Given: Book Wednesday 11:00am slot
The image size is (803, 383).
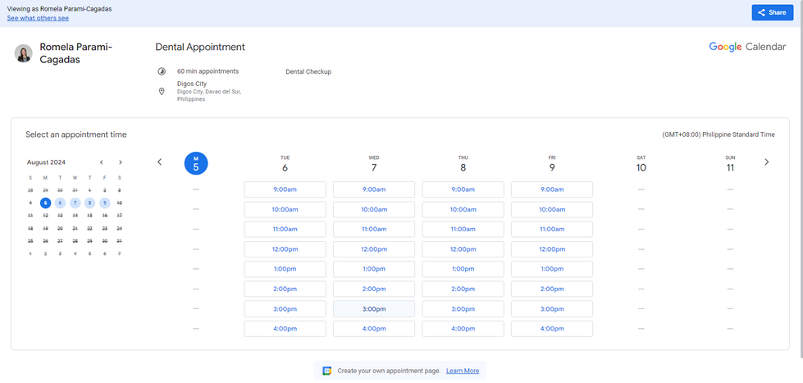Looking at the screenshot, I should pyautogui.click(x=374, y=230).
